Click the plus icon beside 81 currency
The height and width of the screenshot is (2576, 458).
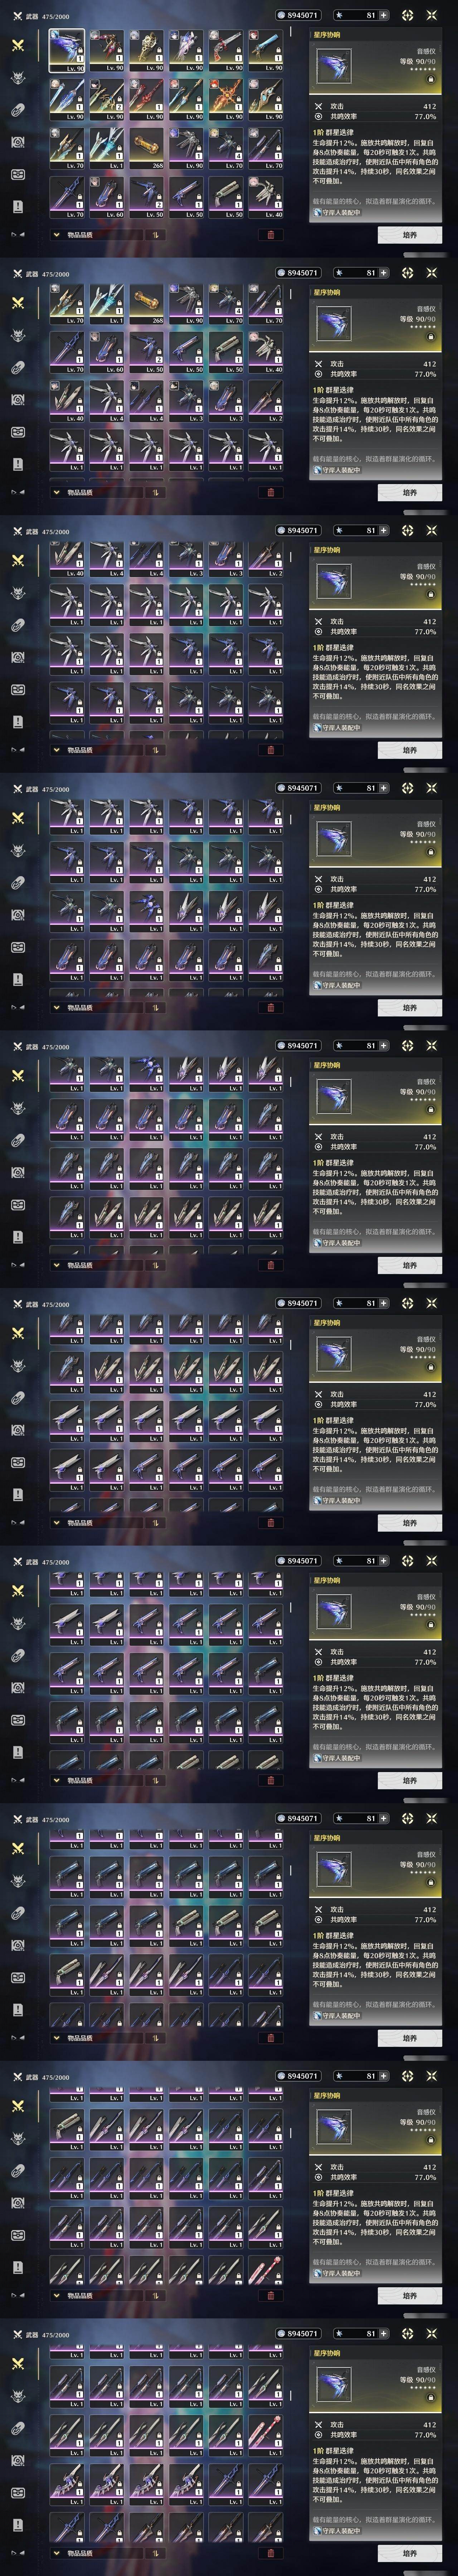(383, 15)
